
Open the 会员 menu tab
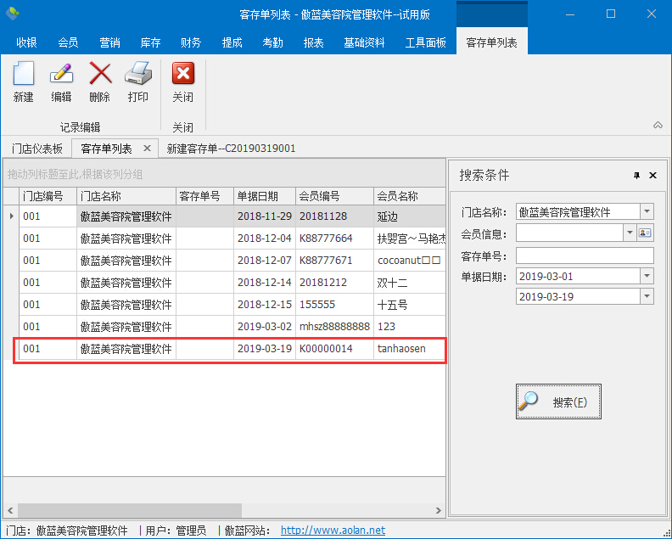(68, 42)
